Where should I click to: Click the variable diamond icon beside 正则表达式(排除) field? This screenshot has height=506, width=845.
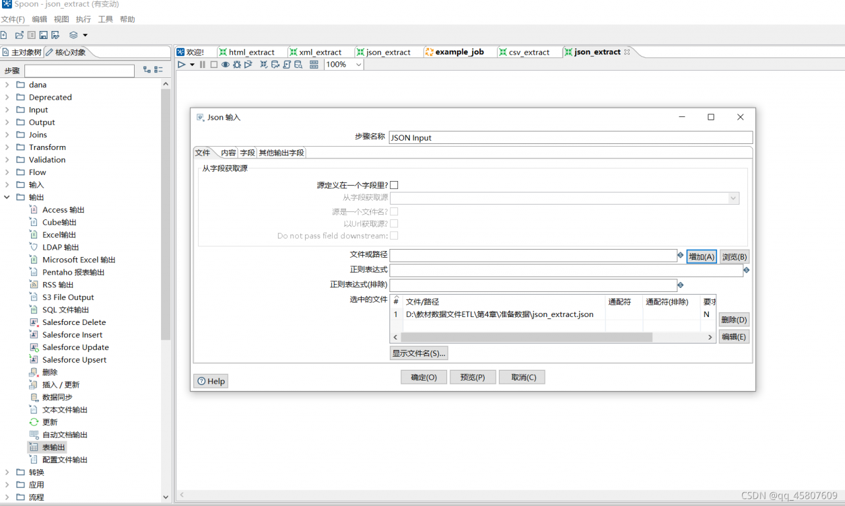coord(681,285)
